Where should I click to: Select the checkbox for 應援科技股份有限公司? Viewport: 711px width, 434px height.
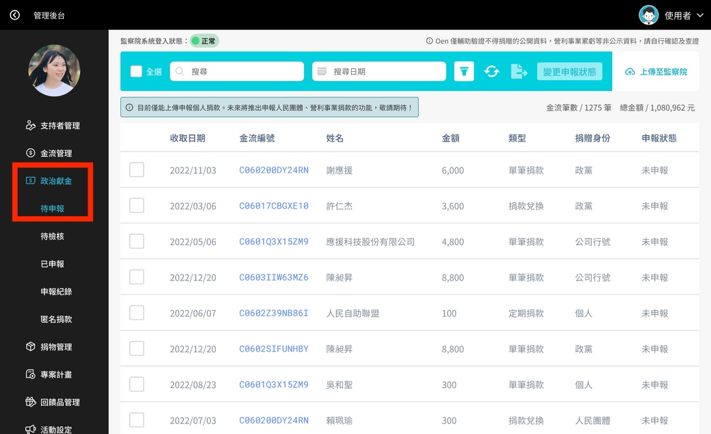[x=136, y=241]
